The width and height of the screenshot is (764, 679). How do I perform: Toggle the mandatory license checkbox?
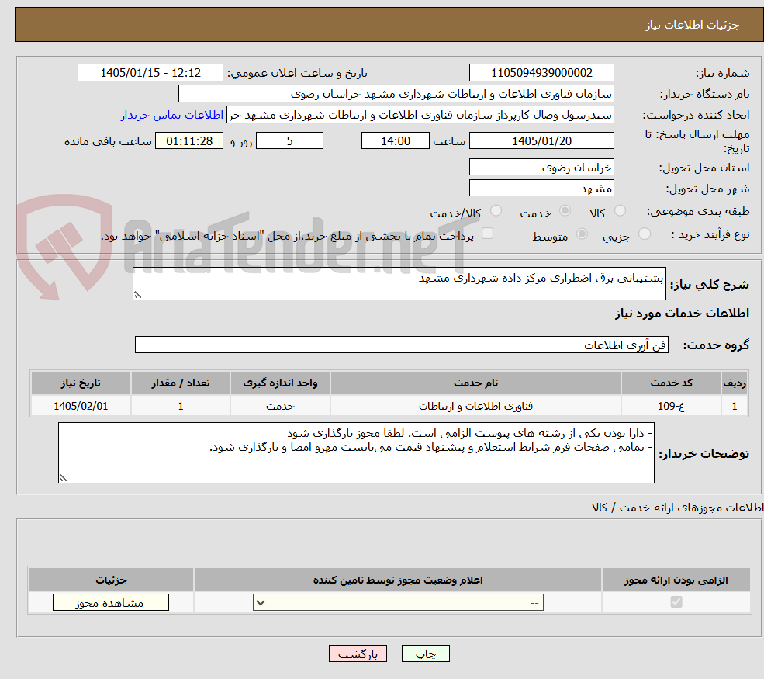(676, 602)
